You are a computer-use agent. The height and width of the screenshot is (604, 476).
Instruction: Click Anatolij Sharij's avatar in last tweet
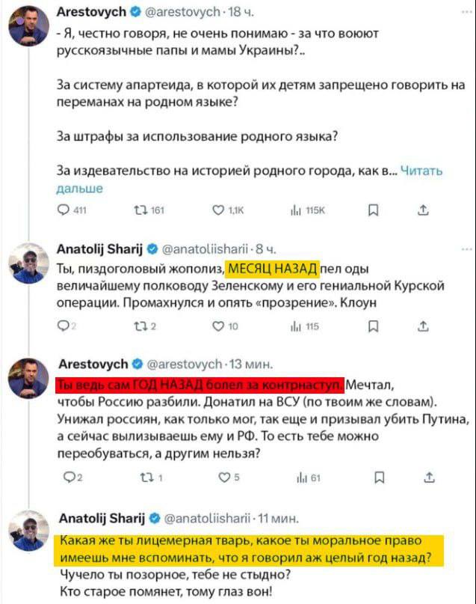coord(28,534)
